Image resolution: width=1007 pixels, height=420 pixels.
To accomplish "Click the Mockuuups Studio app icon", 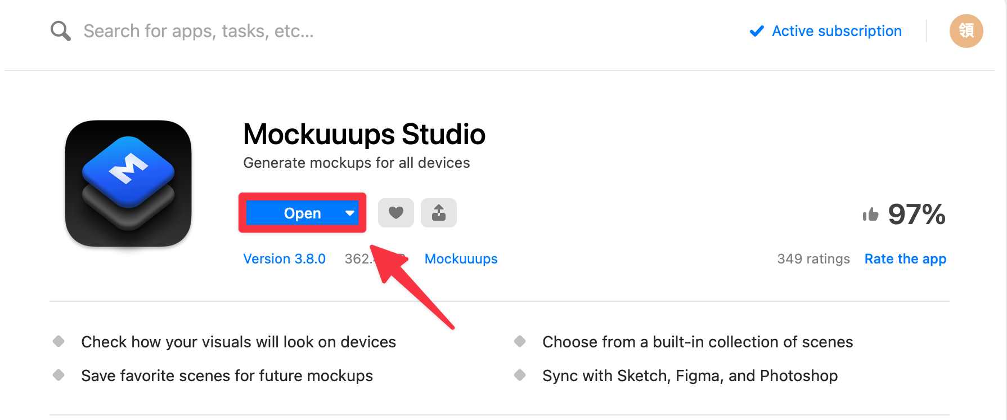I will pos(129,184).
